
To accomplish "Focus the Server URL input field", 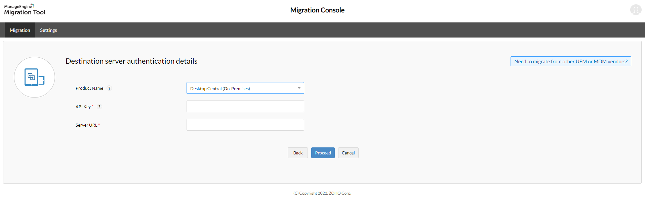I will (245, 125).
